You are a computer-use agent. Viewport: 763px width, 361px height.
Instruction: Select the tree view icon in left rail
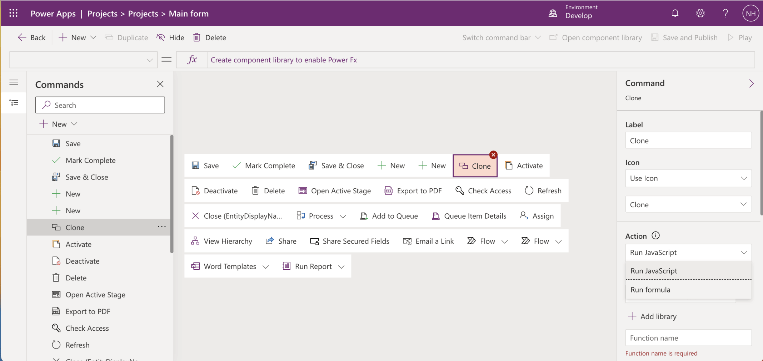(14, 103)
